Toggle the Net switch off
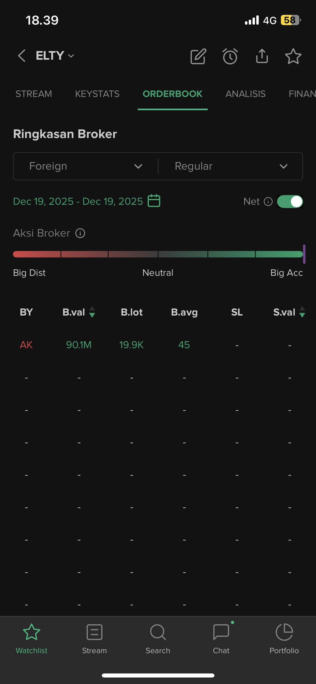The width and height of the screenshot is (316, 684). [x=290, y=202]
